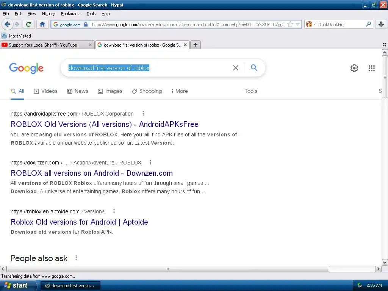Expand the More search categories menu

180,91
